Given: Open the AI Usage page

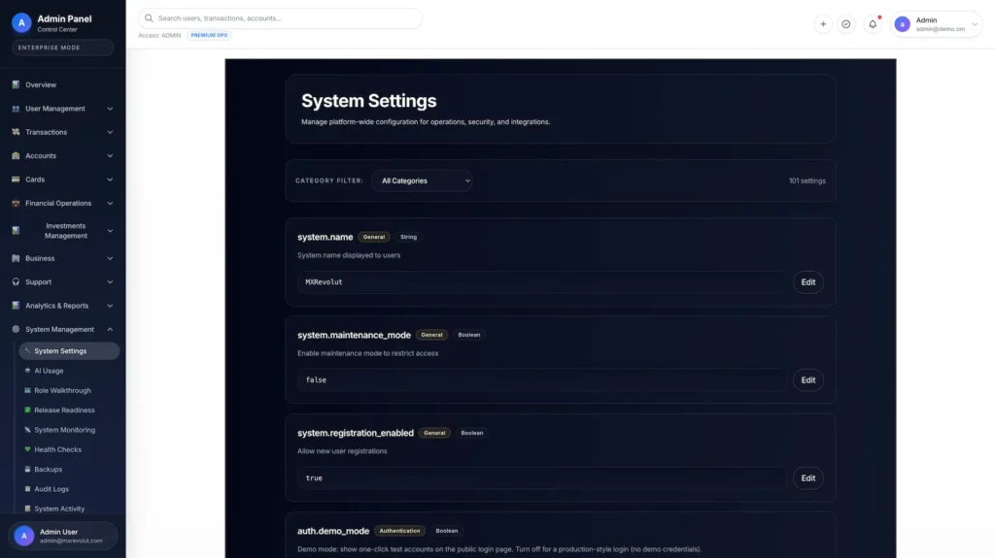Looking at the screenshot, I should [69, 371].
